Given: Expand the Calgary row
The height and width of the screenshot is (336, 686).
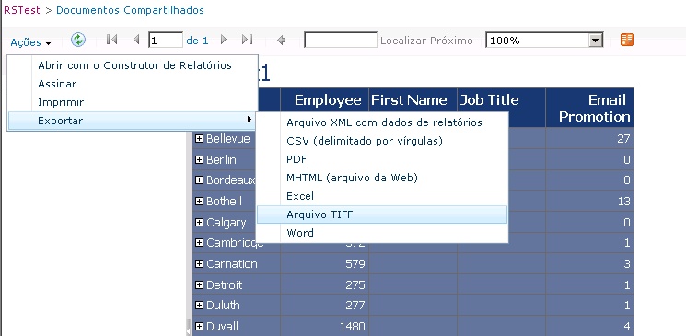Looking at the screenshot, I should pyautogui.click(x=199, y=222).
